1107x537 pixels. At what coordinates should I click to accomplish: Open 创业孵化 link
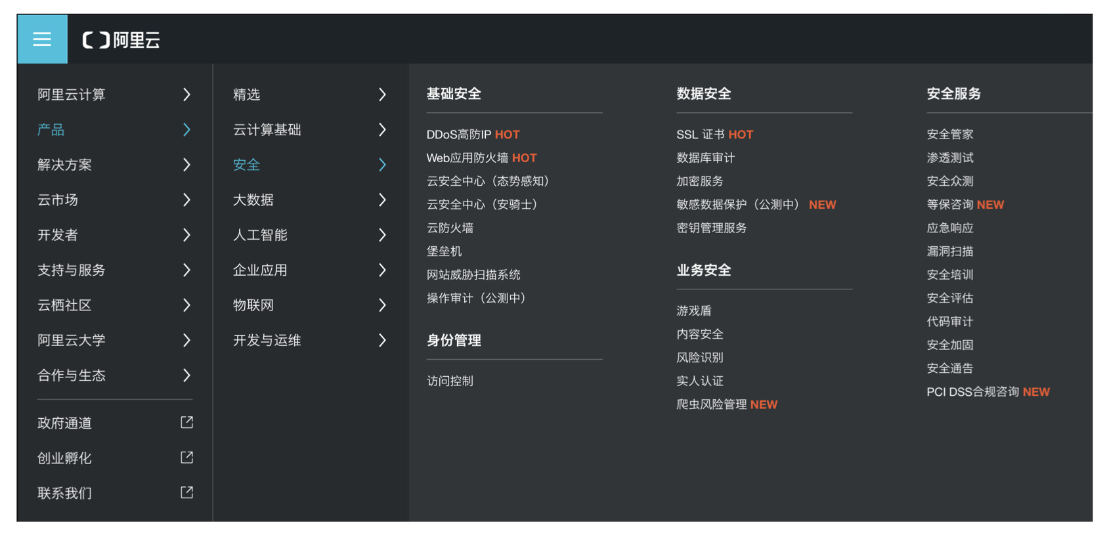(64, 458)
